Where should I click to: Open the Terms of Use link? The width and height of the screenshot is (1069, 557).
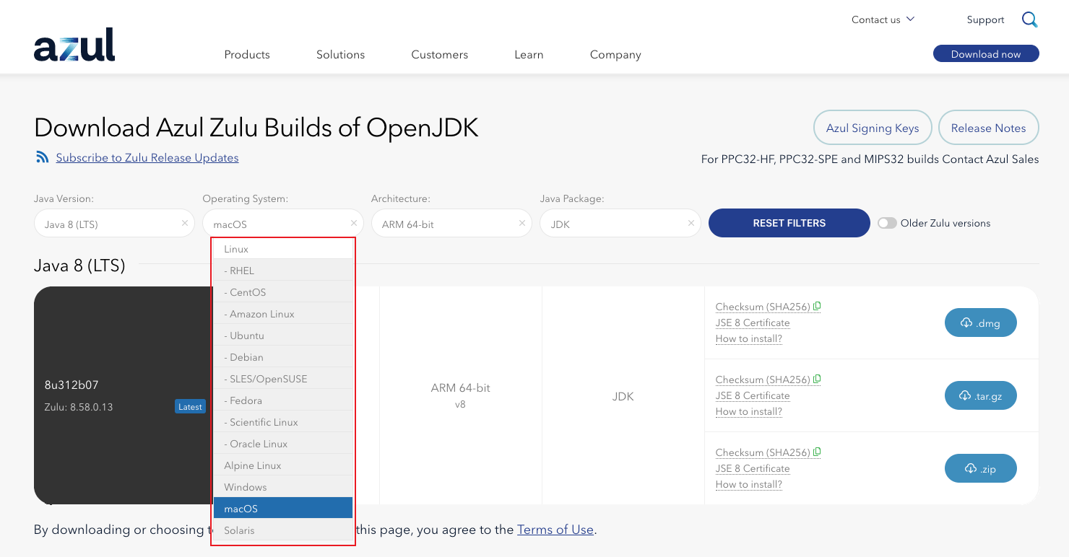click(555, 530)
